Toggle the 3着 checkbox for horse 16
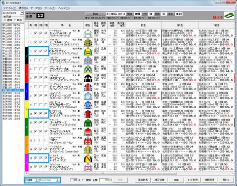 click(x=46, y=167)
